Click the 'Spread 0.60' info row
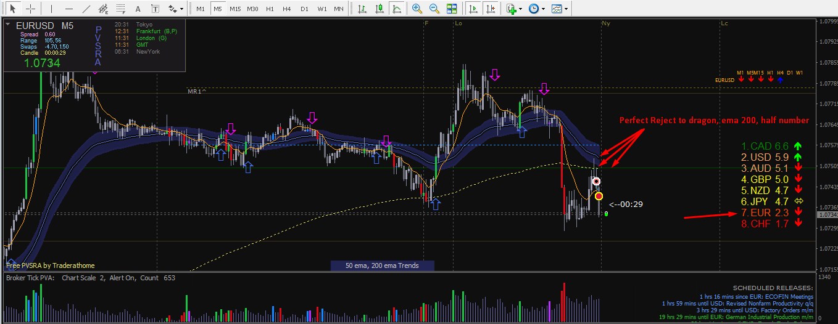 38,34
